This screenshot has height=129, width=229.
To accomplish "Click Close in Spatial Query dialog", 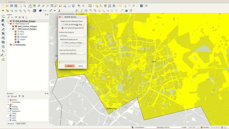I will point(81,66).
